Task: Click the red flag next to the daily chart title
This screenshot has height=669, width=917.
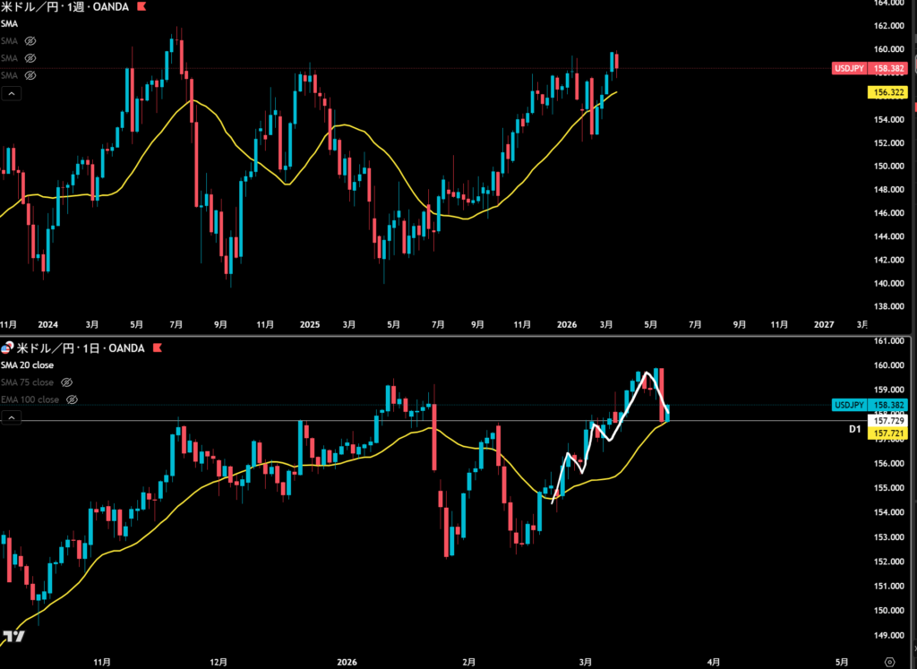Action: [x=157, y=347]
